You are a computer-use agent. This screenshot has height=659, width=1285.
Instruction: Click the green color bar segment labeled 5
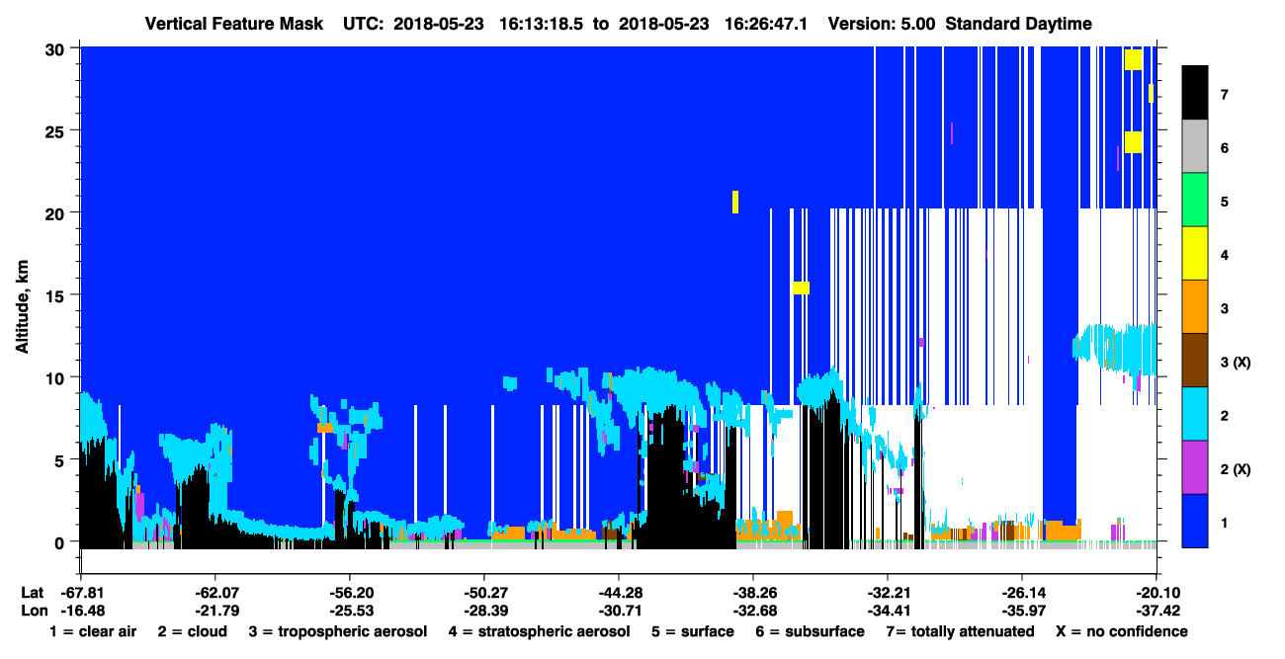tap(1195, 201)
